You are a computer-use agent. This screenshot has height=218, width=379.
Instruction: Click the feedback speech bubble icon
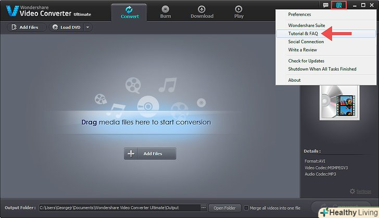[325, 5]
